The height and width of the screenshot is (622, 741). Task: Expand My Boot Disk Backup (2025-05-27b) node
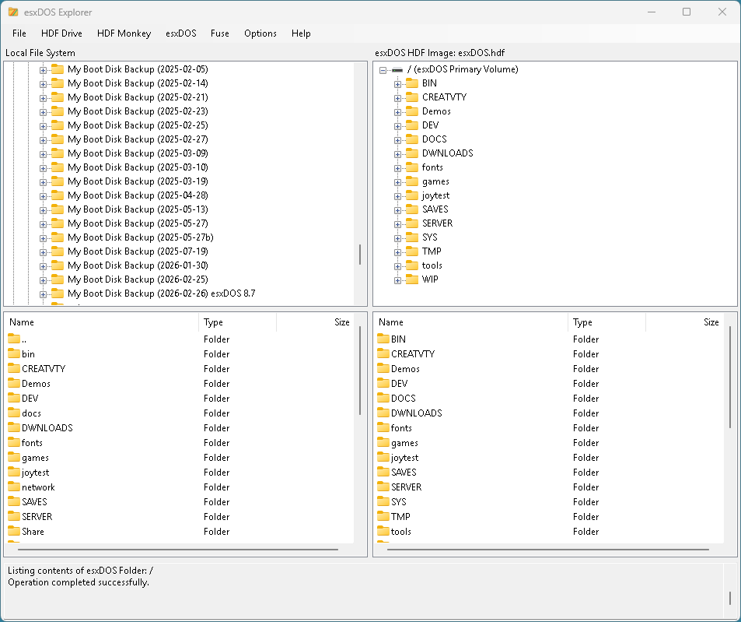[43, 238]
